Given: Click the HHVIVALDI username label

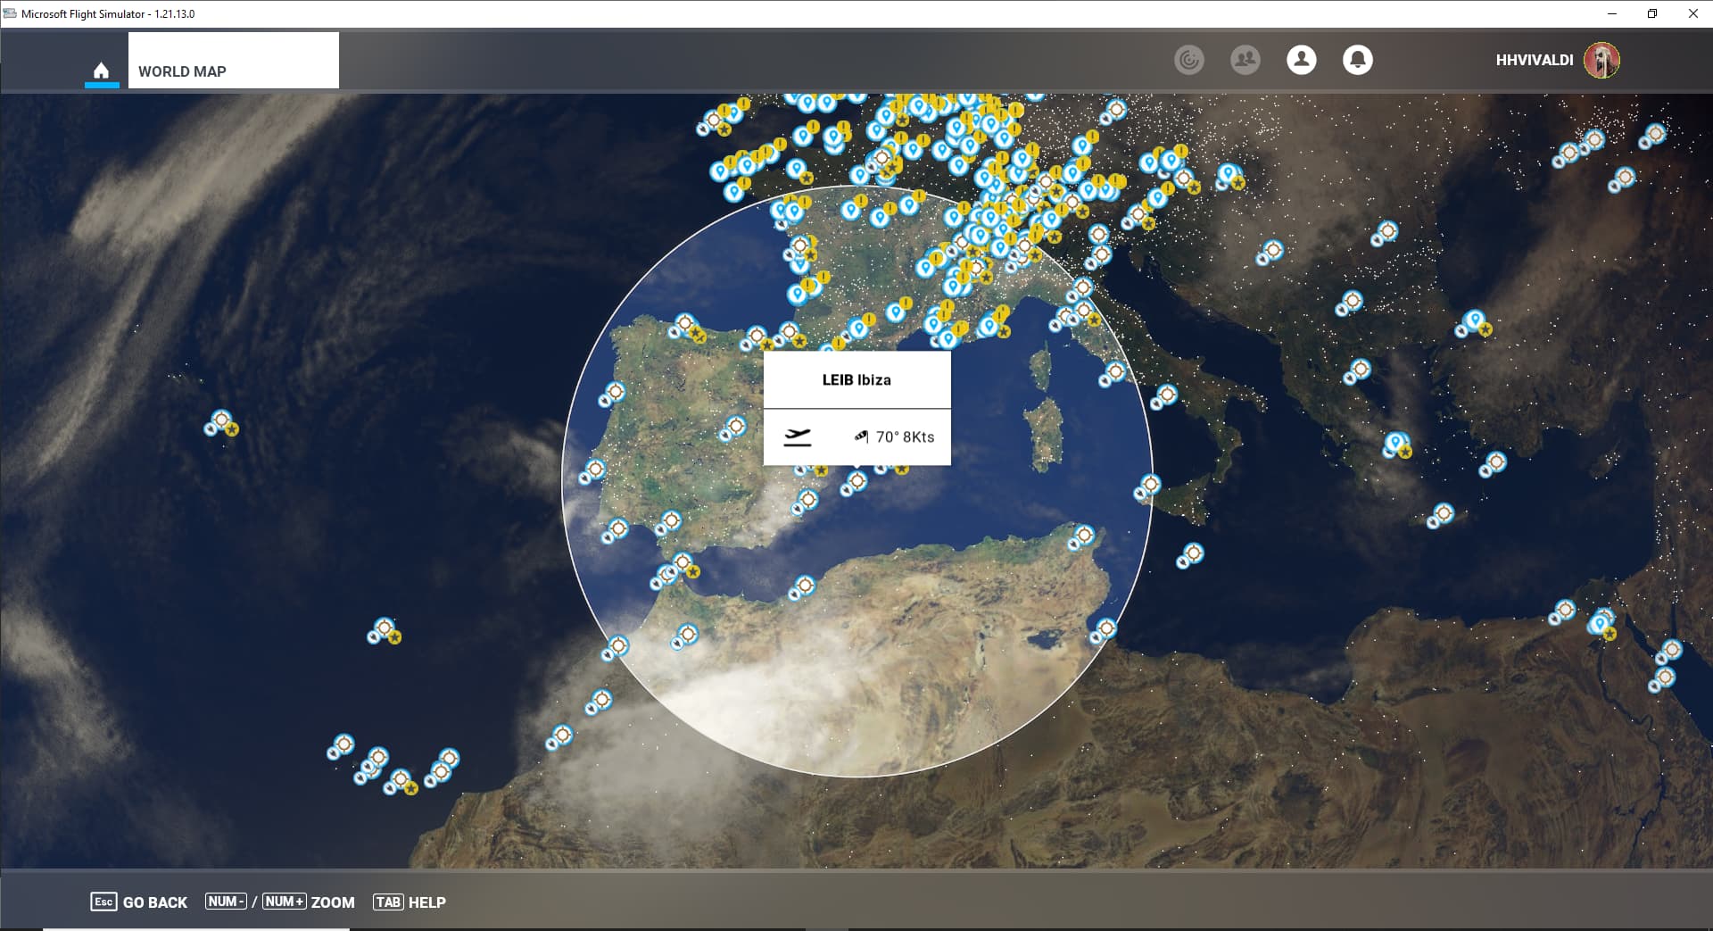Looking at the screenshot, I should coord(1534,60).
